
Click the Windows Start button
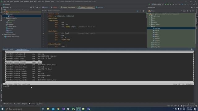2,109
